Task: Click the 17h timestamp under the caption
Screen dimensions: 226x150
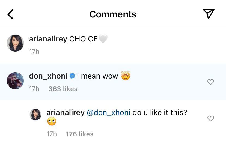Action: click(x=34, y=51)
